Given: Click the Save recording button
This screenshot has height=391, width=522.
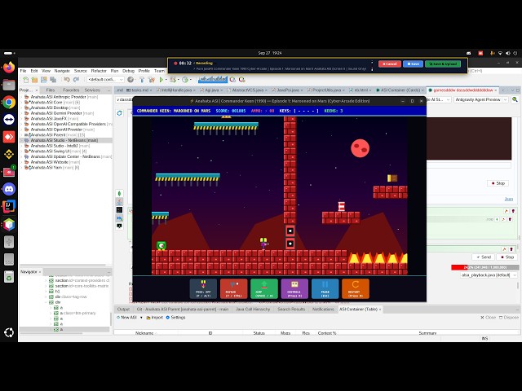Looking at the screenshot, I should coord(413,64).
